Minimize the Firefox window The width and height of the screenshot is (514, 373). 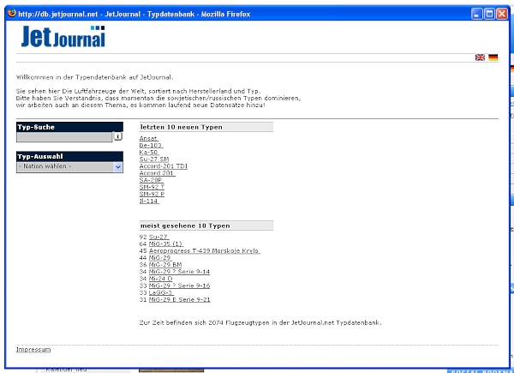pyautogui.click(x=476, y=14)
